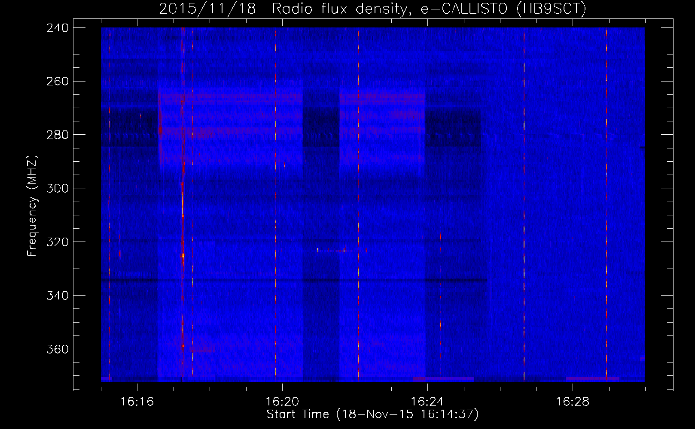695x429 pixels.
Task: Click the 280 frequency tick label
Action: tap(57, 135)
